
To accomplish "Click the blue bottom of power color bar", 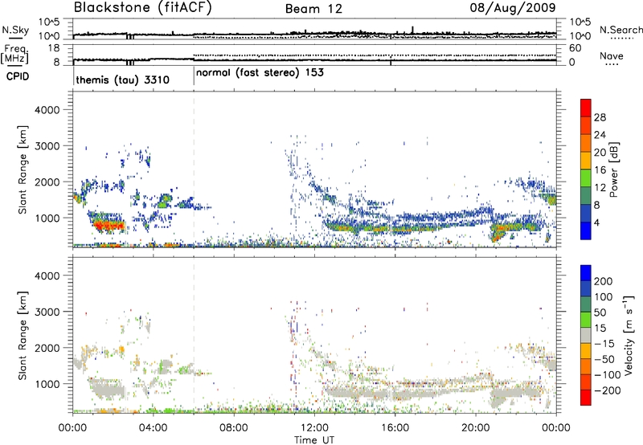I will [586, 231].
